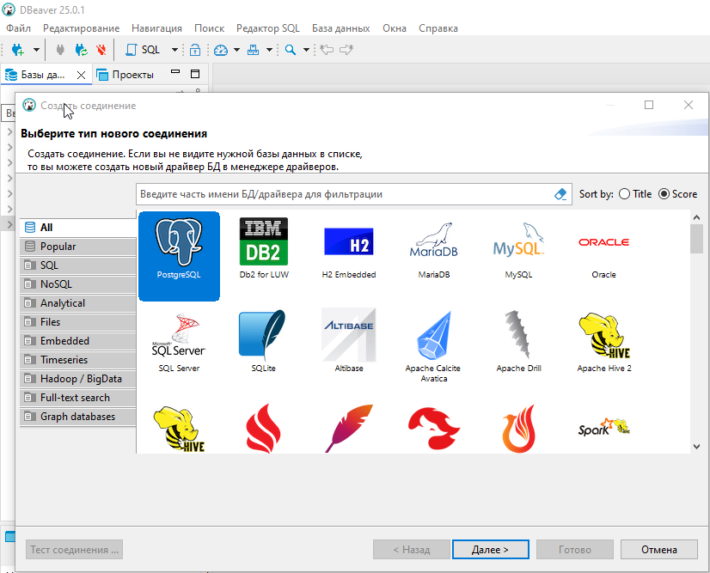The image size is (710, 573).
Task: Click the grey connect plug toolbar icon
Action: click(x=60, y=50)
